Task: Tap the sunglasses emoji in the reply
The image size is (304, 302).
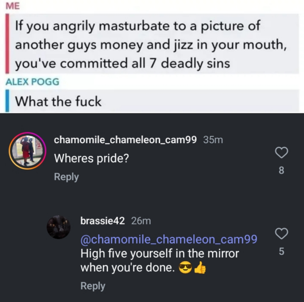Action: point(185,268)
